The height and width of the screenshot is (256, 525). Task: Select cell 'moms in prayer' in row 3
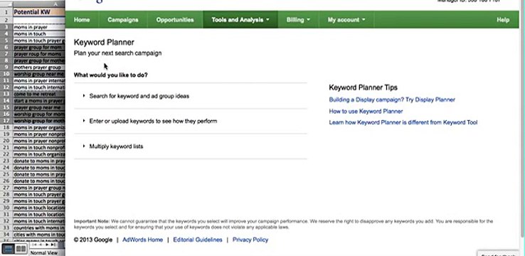(39, 27)
